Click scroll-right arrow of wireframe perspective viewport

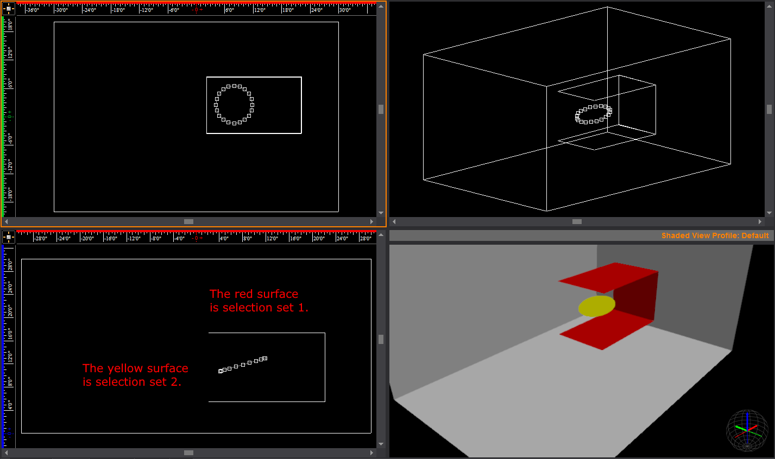760,221
